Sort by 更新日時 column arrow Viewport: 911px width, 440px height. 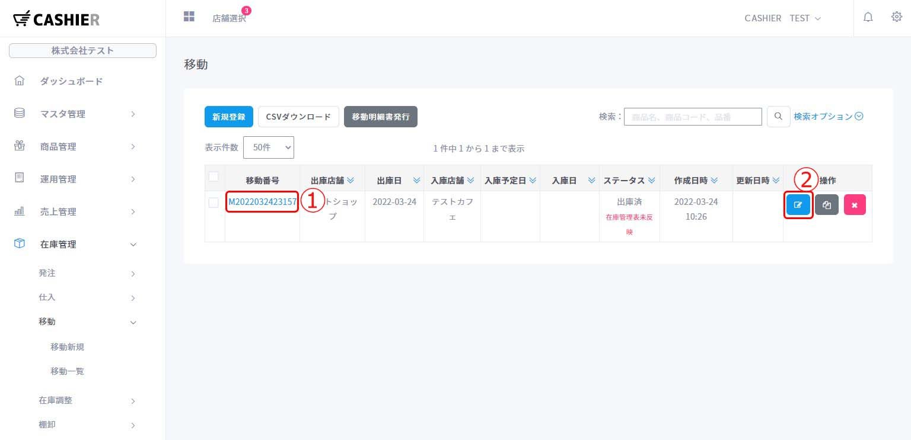[x=776, y=180]
